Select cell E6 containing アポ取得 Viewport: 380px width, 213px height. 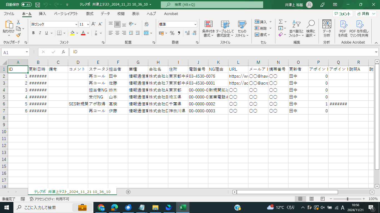pos(98,104)
